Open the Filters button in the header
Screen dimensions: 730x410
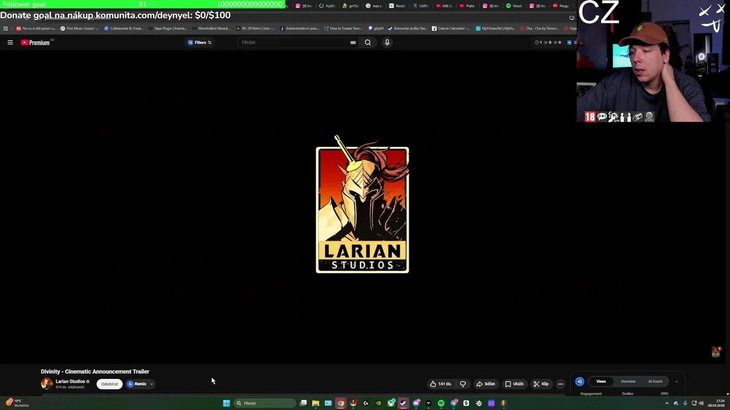200,42
